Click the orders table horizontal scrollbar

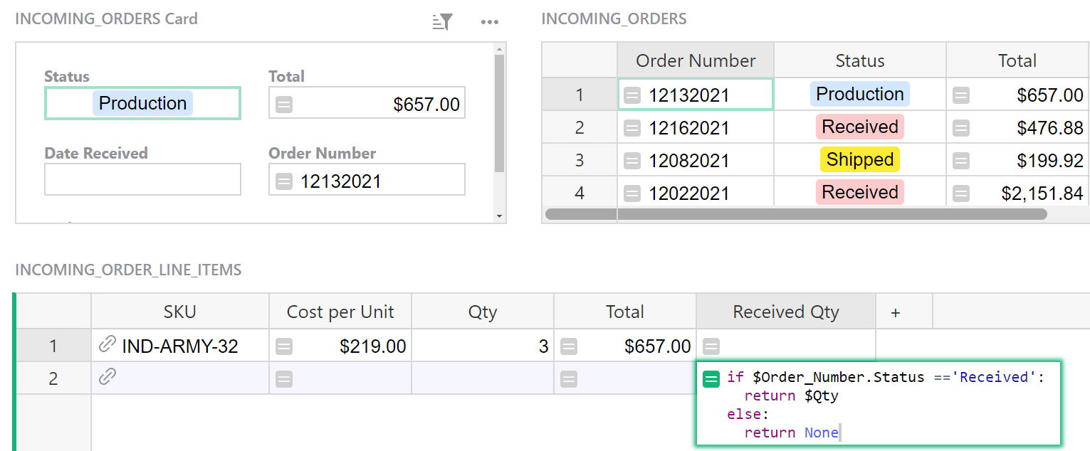pos(795,213)
